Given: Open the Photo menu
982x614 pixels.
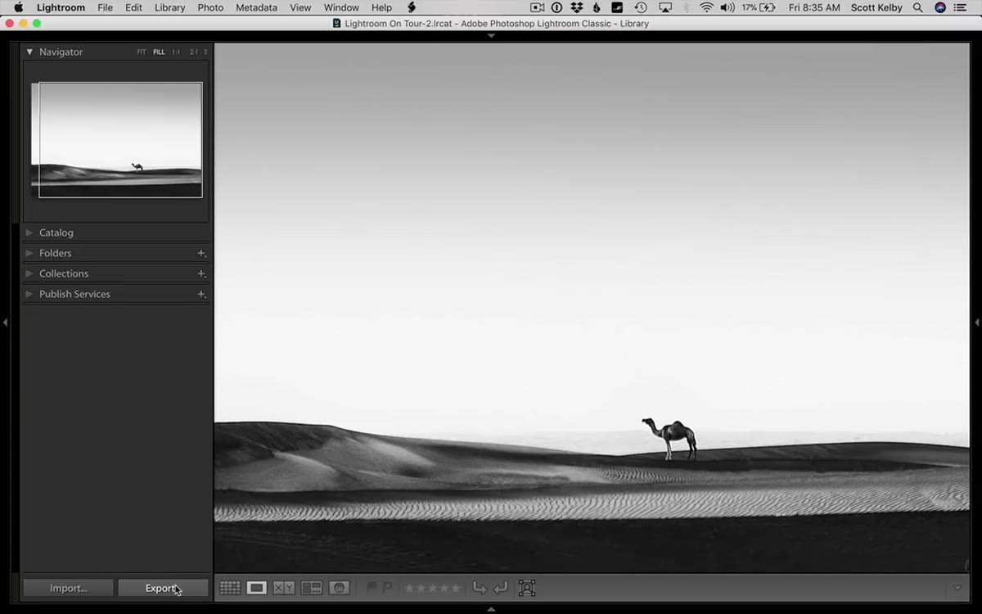Looking at the screenshot, I should 210,7.
